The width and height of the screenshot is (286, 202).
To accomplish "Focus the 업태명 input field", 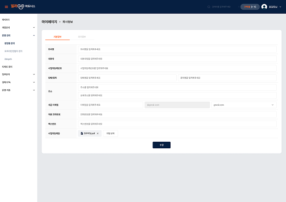I will coord(127,78).
